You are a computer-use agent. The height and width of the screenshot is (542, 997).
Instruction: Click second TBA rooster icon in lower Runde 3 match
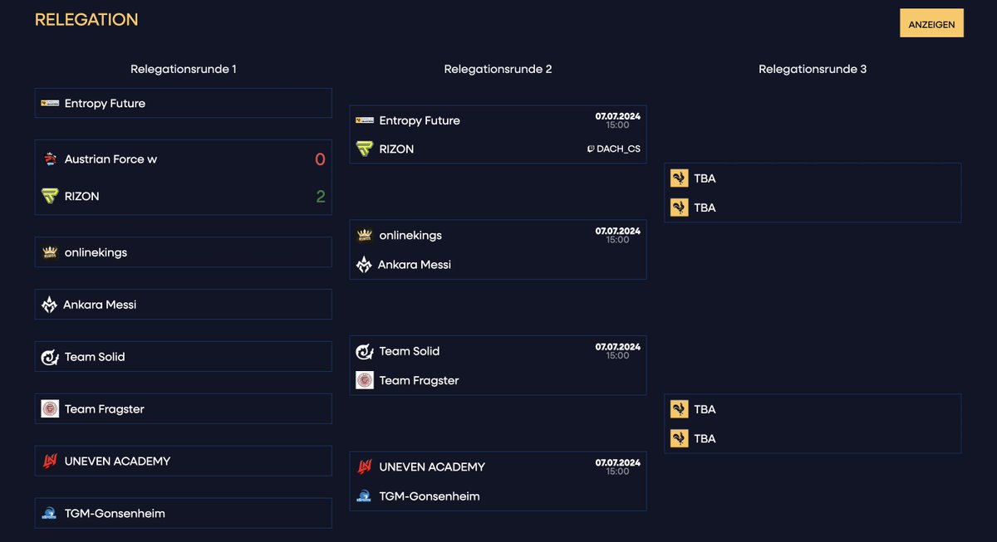(680, 438)
